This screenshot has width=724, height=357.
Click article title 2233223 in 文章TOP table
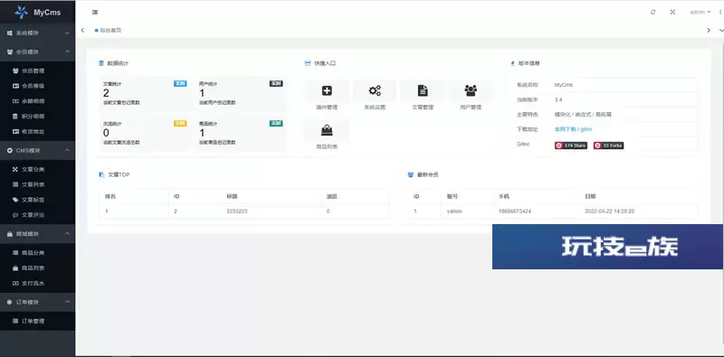[237, 211]
